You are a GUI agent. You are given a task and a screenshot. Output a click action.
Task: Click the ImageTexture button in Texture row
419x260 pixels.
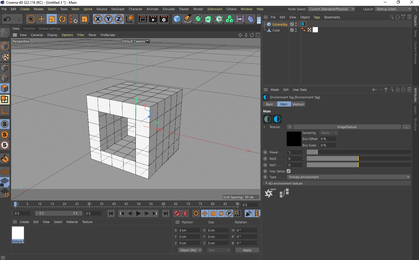point(347,127)
